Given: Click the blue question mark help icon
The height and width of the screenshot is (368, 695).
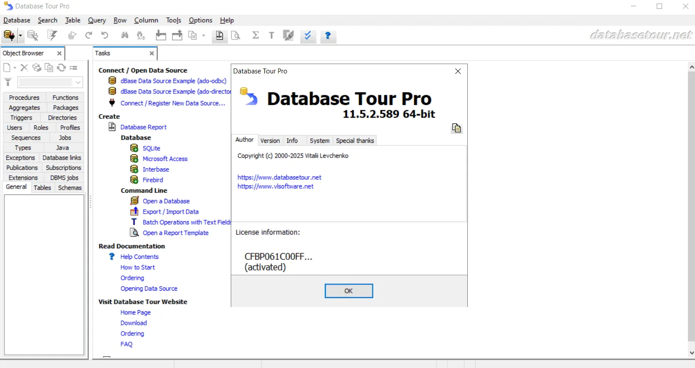Looking at the screenshot, I should pos(328,36).
